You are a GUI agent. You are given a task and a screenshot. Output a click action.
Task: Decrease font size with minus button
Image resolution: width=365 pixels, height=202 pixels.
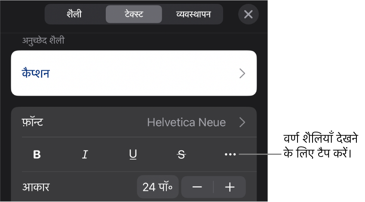(x=197, y=187)
